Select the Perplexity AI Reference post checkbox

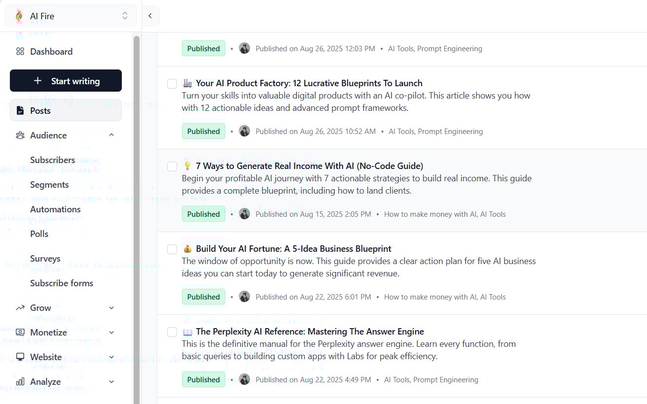click(172, 332)
